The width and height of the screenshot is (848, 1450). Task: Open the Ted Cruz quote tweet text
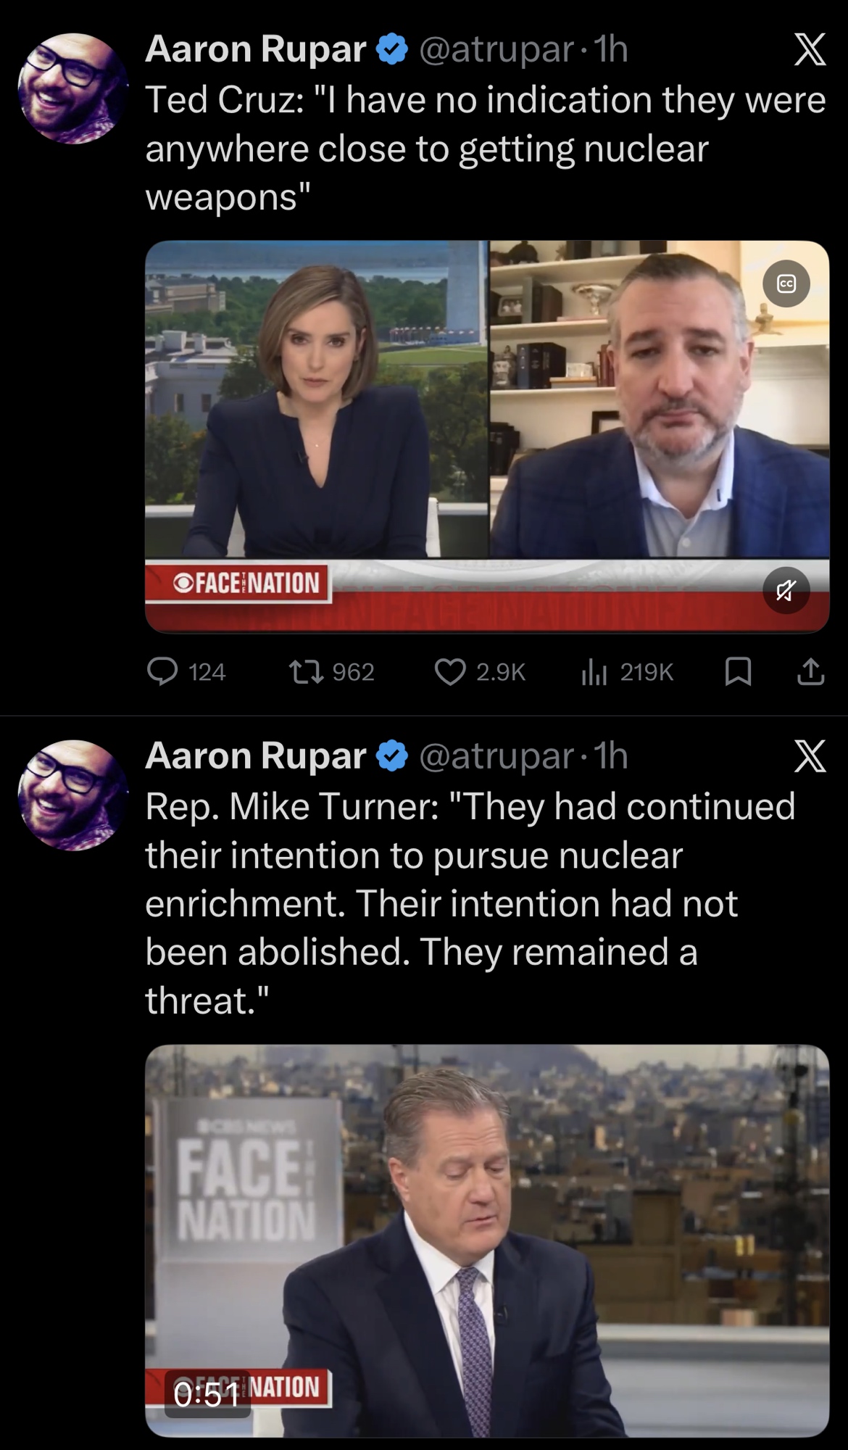coord(486,148)
